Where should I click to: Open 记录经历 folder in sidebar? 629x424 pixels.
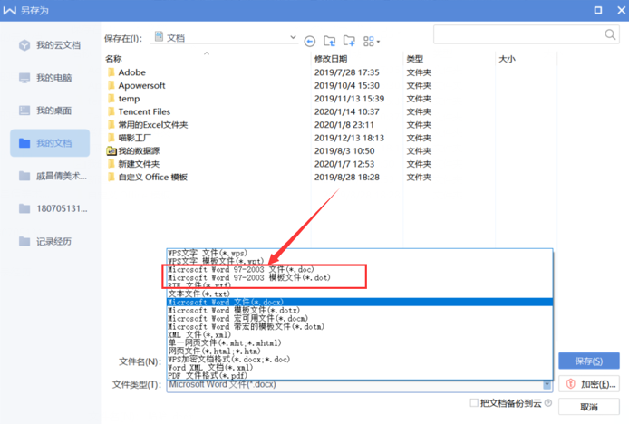point(50,241)
